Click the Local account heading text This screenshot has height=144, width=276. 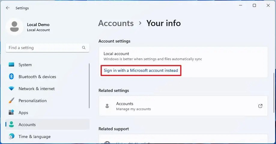point(116,54)
